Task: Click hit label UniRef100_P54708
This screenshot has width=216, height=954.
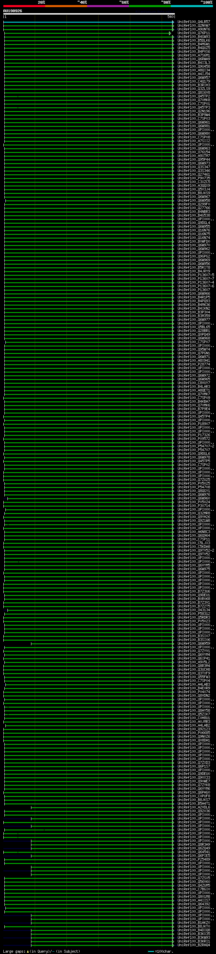Action: click(194, 487)
